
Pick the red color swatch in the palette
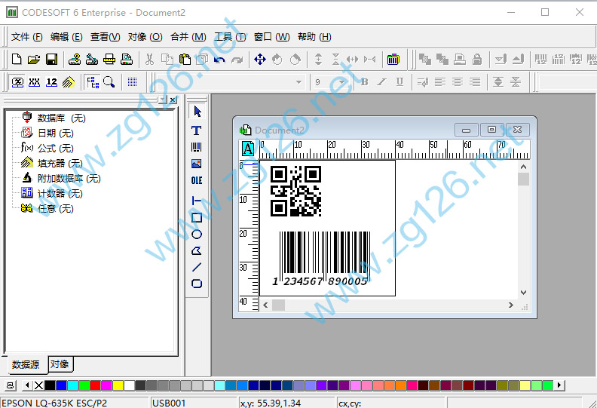[x=95, y=385]
